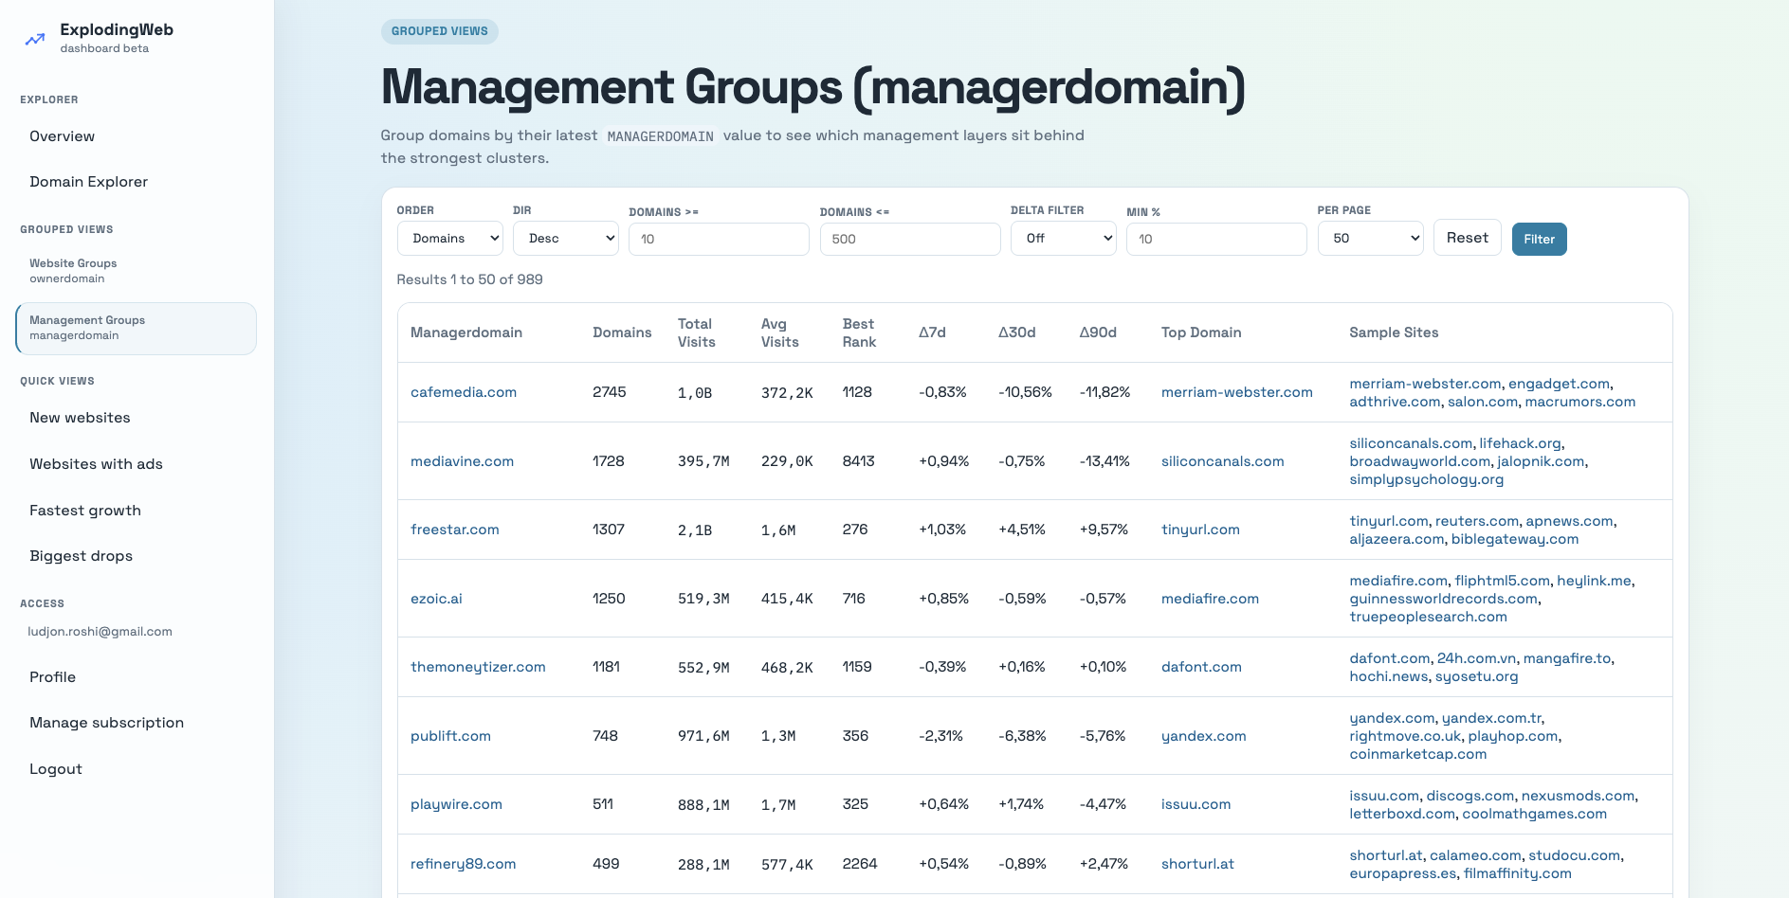Click the Filter button
Screen dimensions: 1789x898
(1540, 240)
